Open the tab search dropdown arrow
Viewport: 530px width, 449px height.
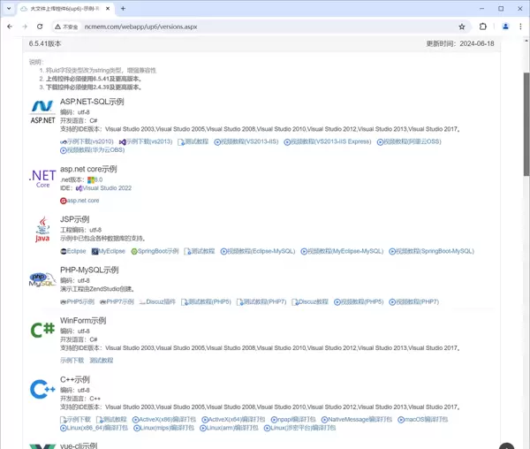pyautogui.click(x=11, y=8)
